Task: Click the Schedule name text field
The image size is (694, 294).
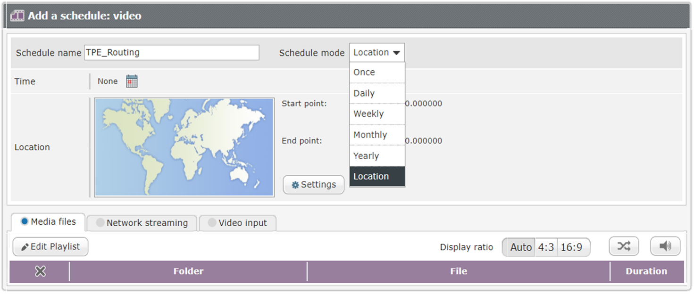Action: (x=172, y=53)
